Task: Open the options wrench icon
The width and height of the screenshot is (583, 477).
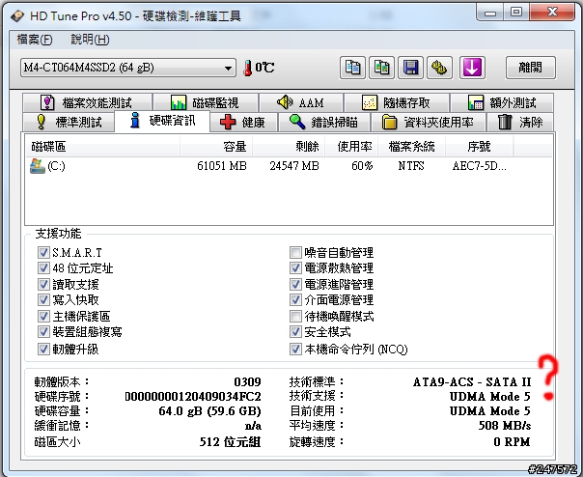Action: [x=439, y=68]
